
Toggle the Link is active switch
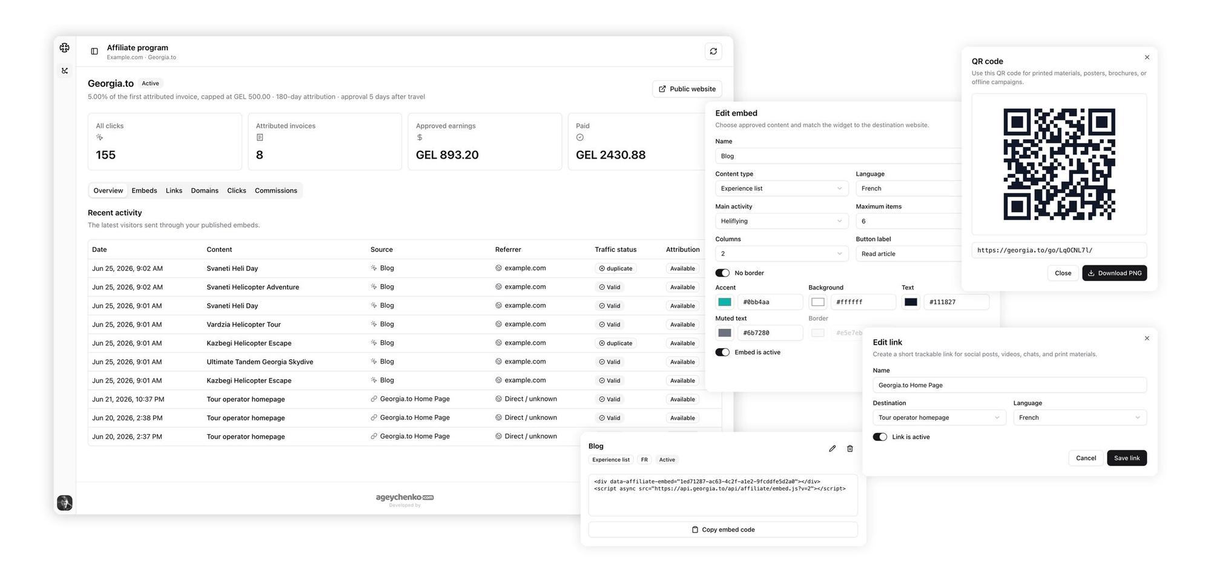pos(880,437)
